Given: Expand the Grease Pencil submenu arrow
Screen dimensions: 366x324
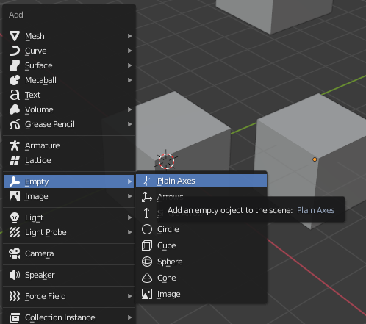Looking at the screenshot, I should [x=130, y=124].
